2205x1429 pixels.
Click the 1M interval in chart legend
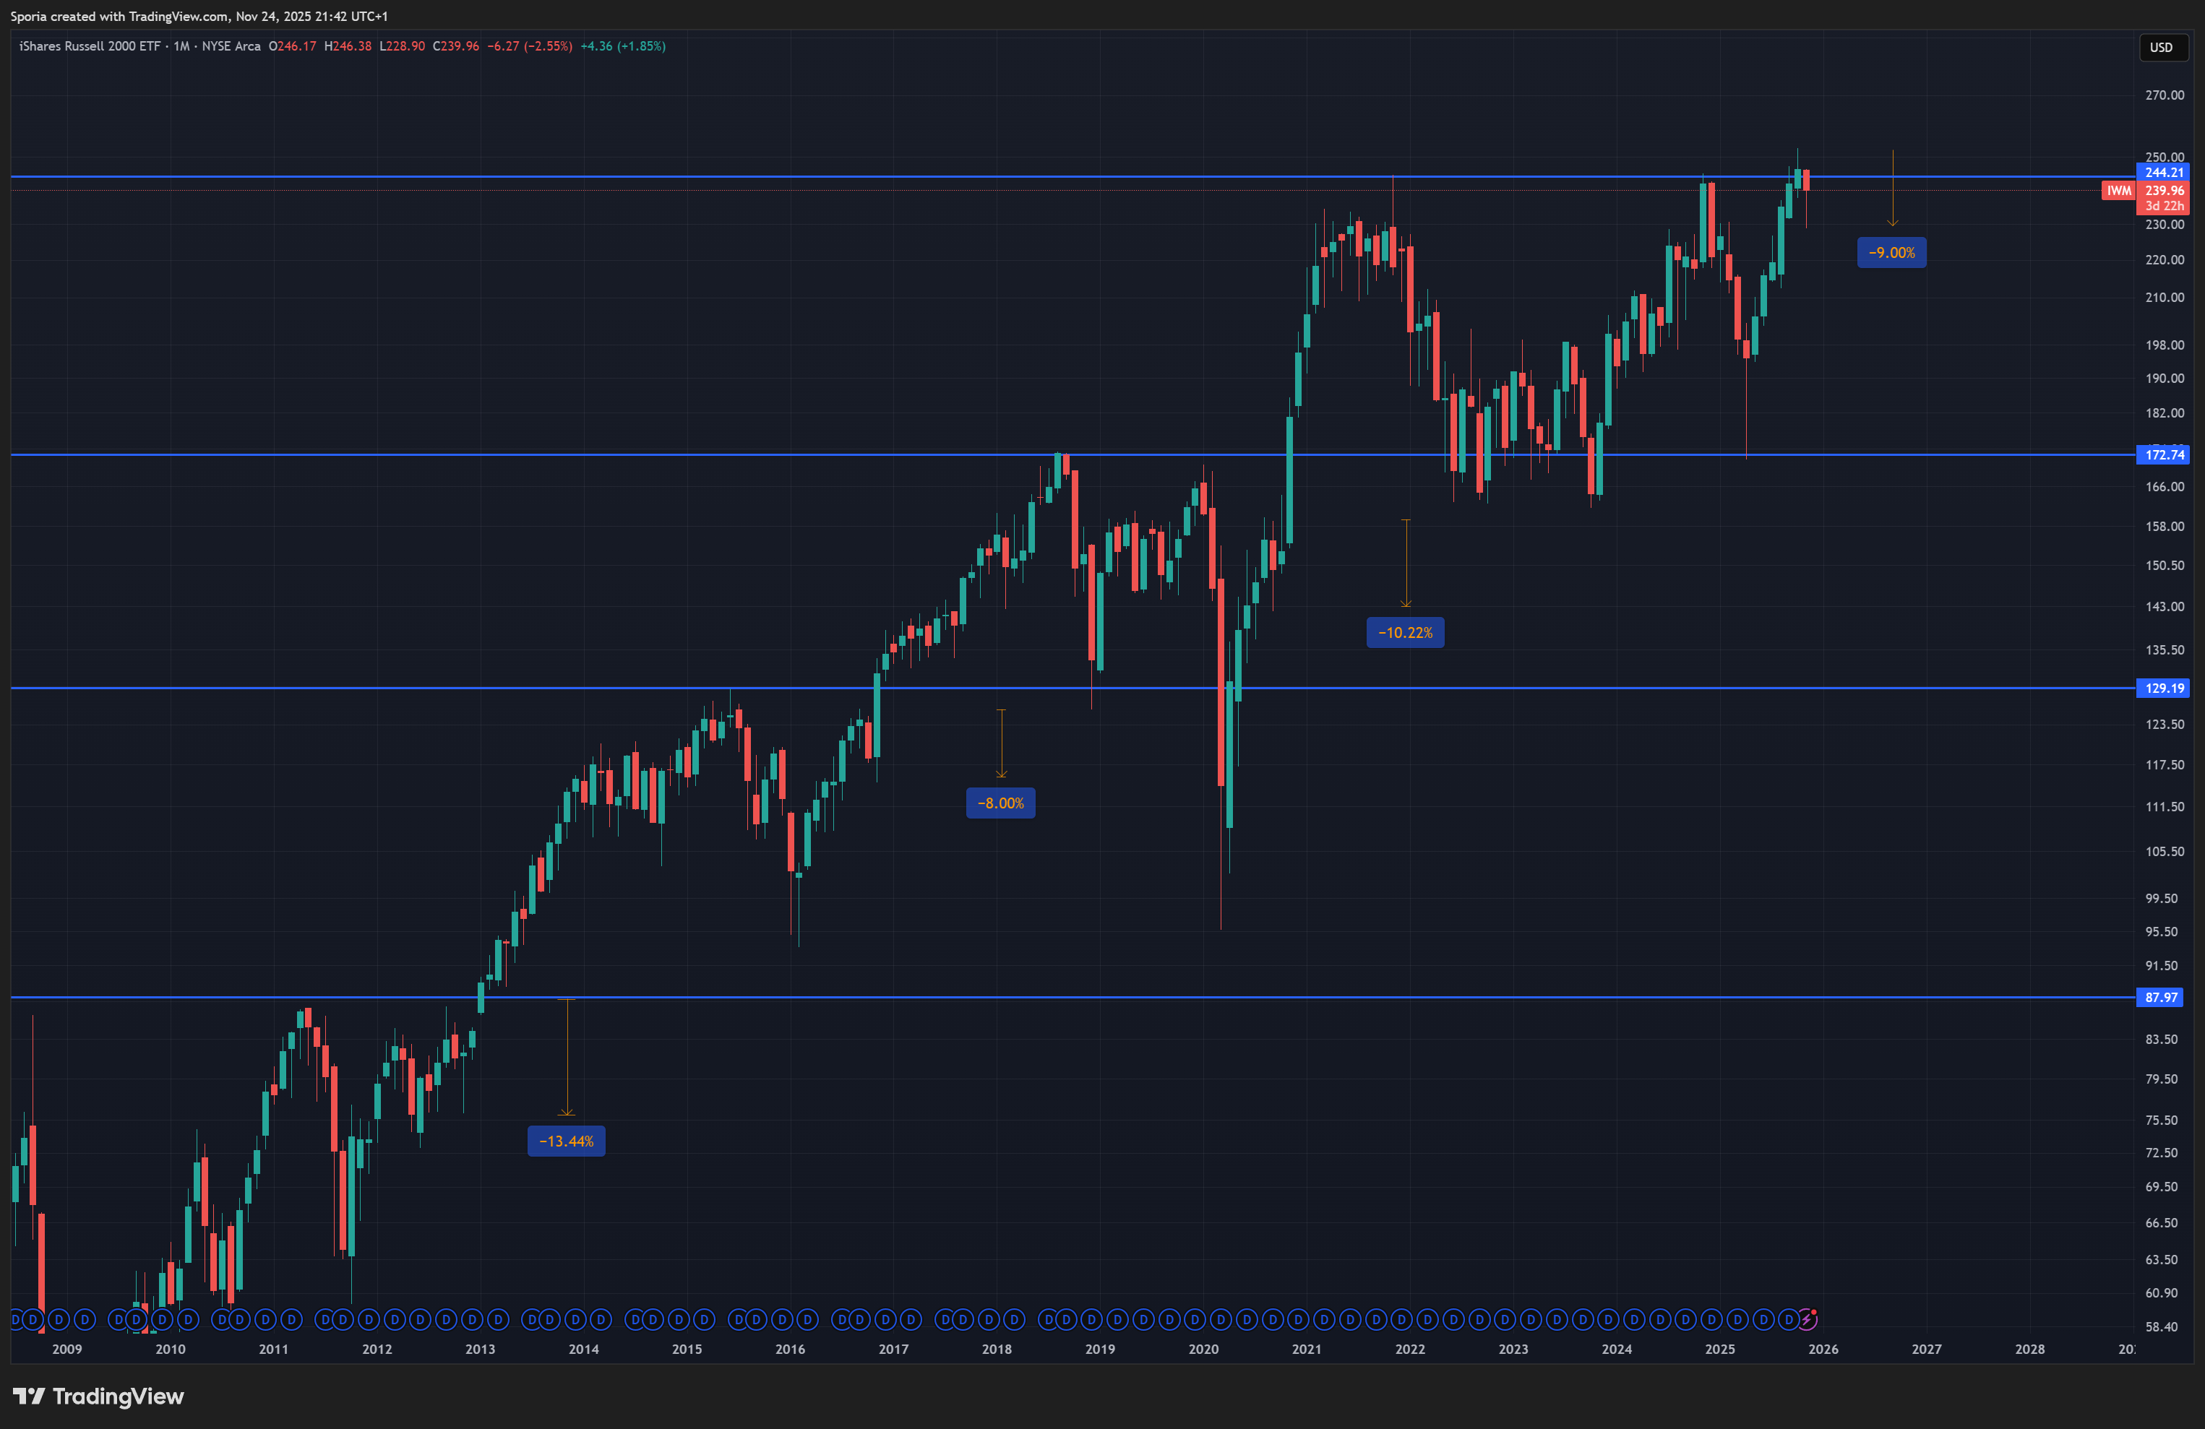pos(181,46)
